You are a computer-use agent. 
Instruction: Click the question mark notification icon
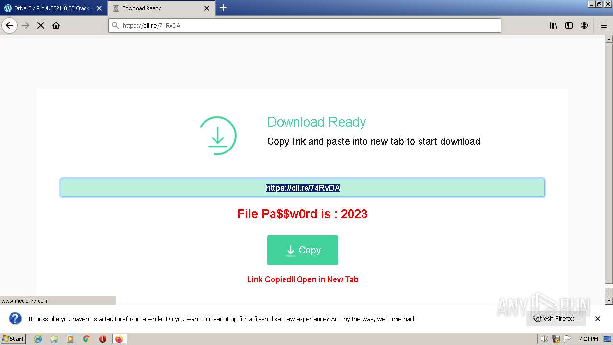coord(15,319)
